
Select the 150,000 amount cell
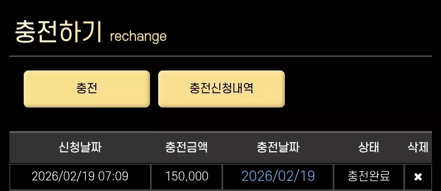pos(187,176)
